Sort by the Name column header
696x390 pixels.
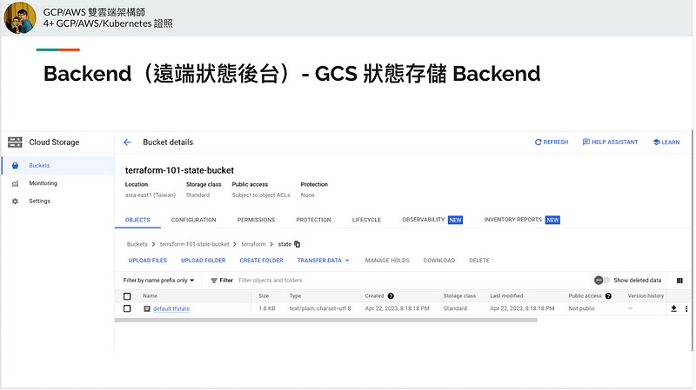pos(150,296)
